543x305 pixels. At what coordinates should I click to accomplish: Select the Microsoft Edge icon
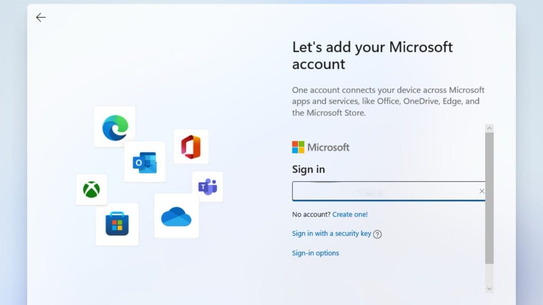coord(115,125)
